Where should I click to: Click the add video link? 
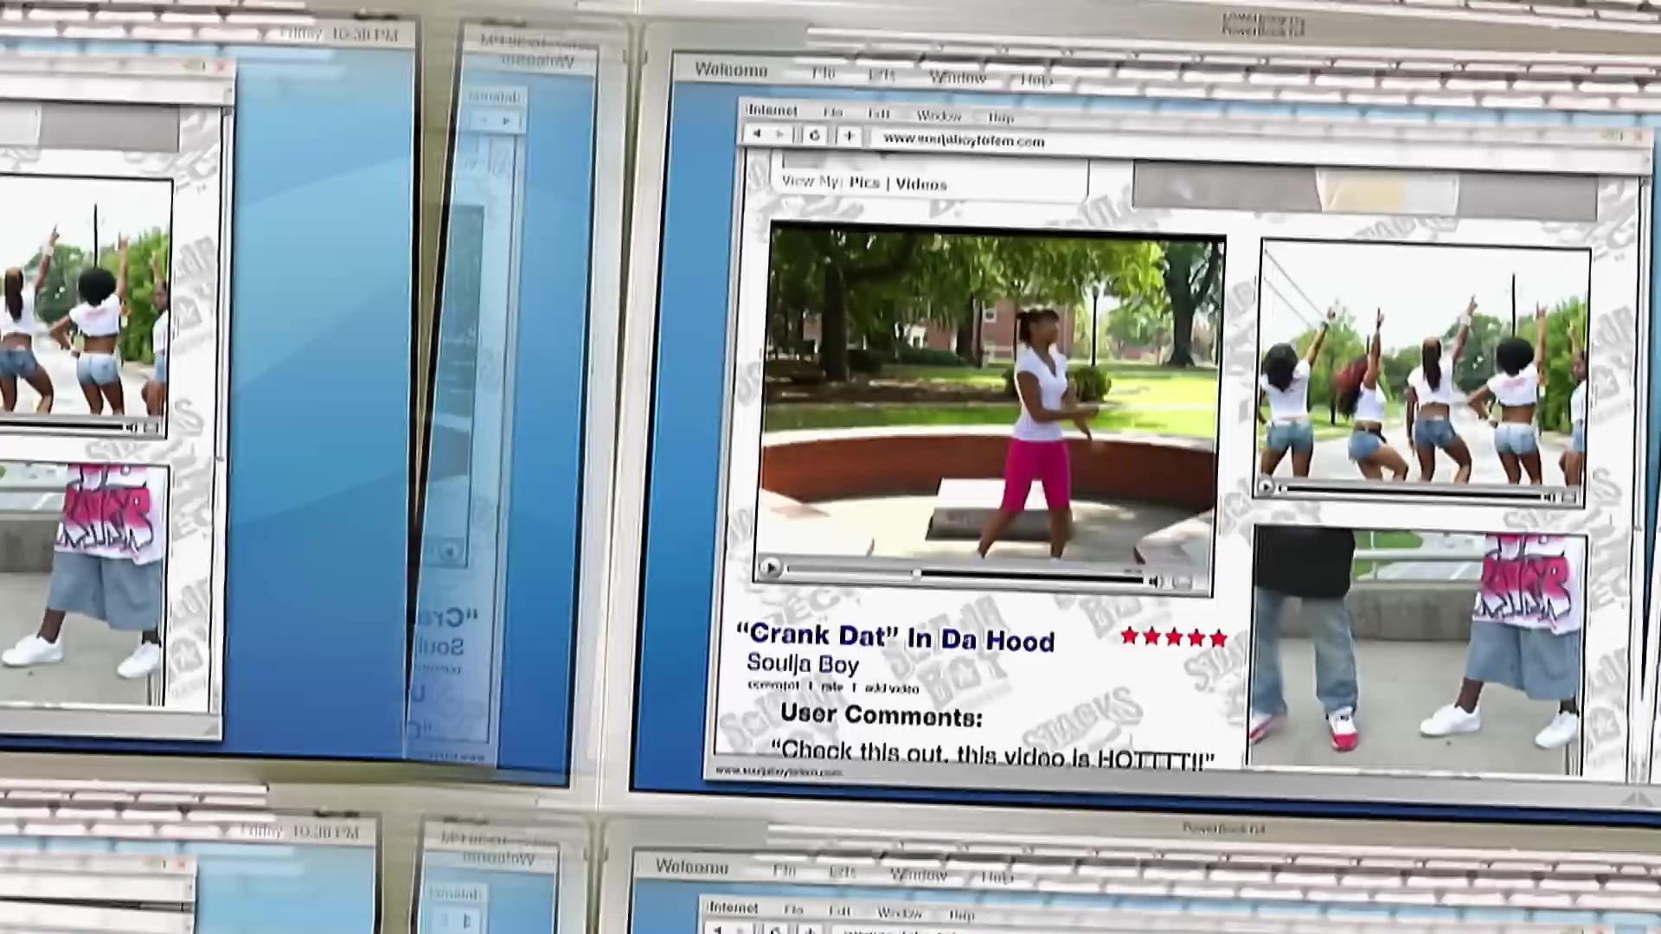pyautogui.click(x=892, y=688)
